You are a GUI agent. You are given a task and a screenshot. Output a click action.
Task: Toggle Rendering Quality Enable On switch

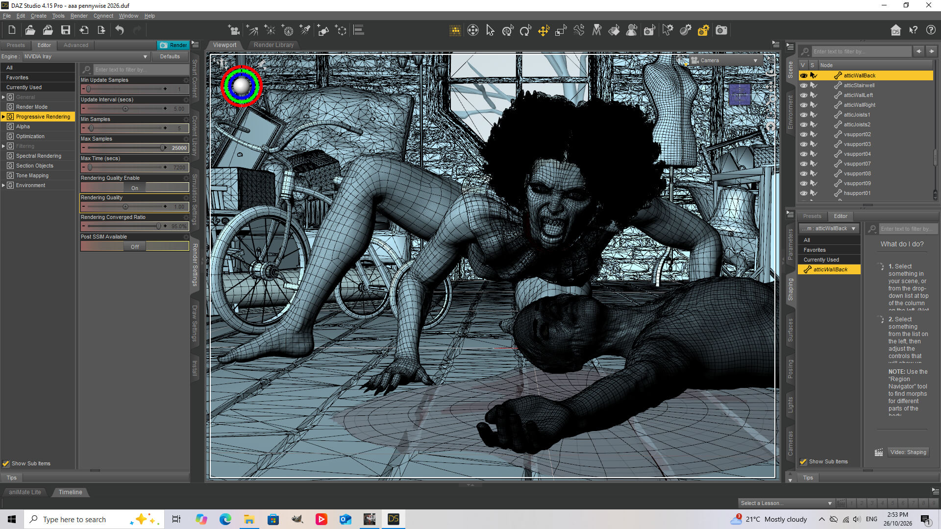[135, 188]
